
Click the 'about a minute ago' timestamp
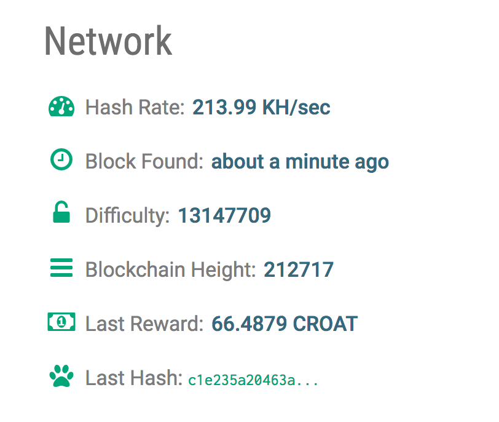[300, 162]
